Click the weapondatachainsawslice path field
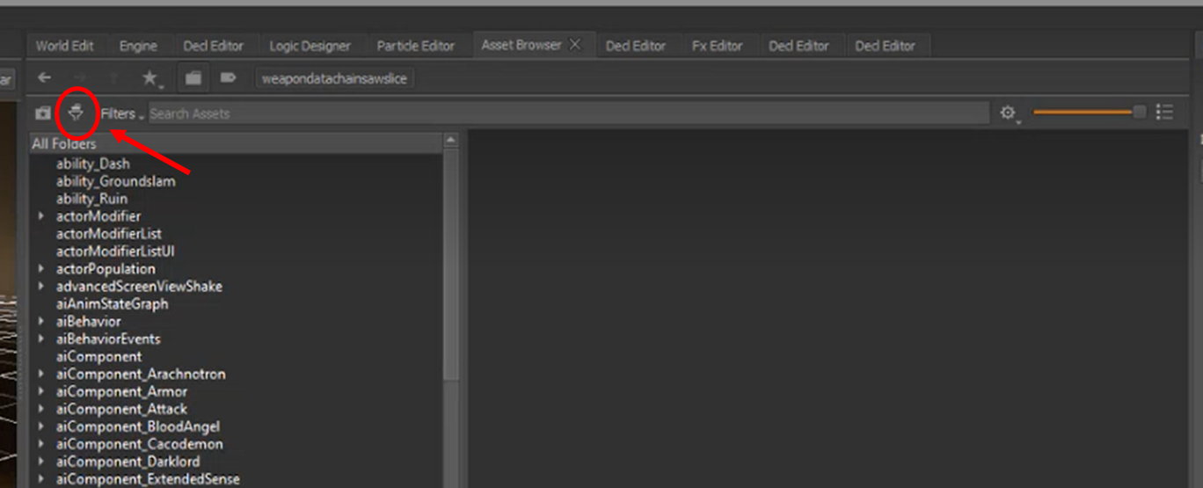This screenshot has height=488, width=1203. tap(334, 79)
